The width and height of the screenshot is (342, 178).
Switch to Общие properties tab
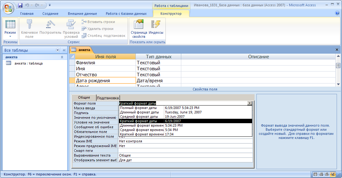tap(84, 97)
